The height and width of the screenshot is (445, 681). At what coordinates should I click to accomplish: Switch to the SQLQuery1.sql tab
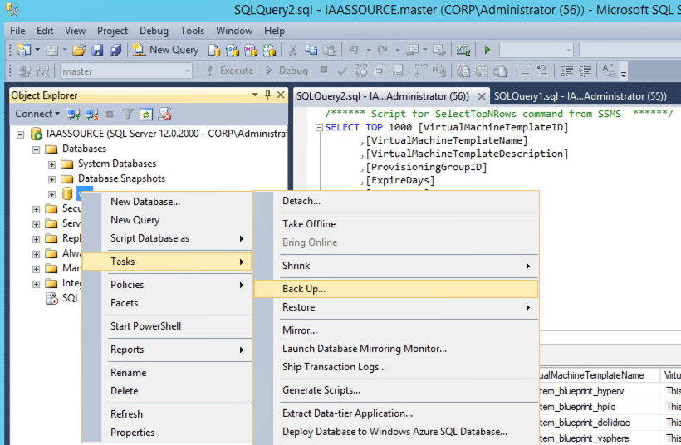coord(580,96)
